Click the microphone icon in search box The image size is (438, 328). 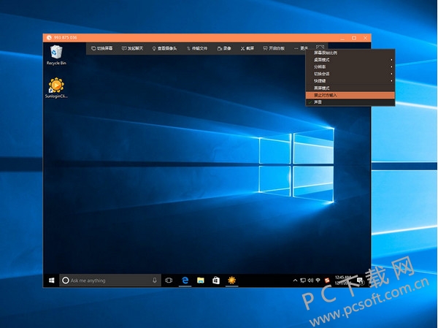tap(155, 281)
